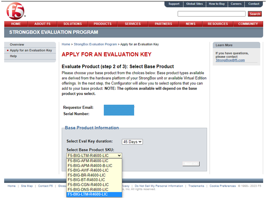The height and width of the screenshot is (198, 267).
Task: Collapse the Base Product SKU dropdown
Action: [x=94, y=156]
